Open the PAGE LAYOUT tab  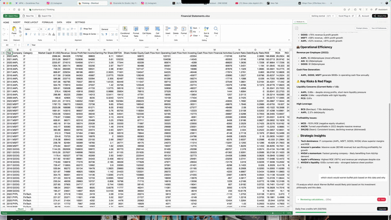(31, 22)
